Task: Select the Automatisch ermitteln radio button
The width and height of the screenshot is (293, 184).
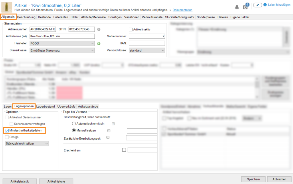Action: tap(74, 124)
